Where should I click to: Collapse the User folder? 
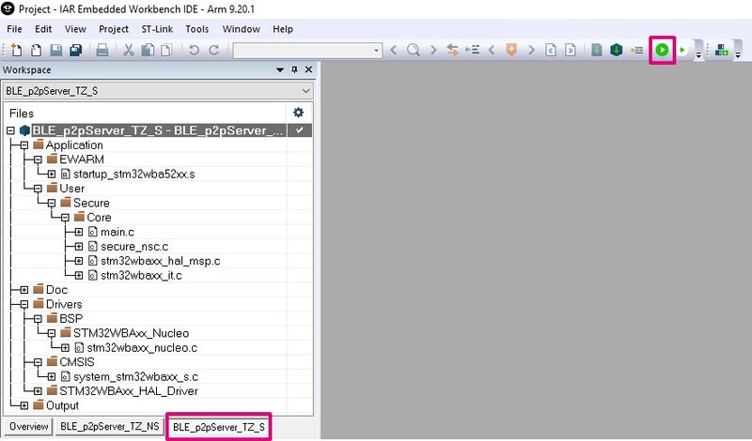coord(38,189)
